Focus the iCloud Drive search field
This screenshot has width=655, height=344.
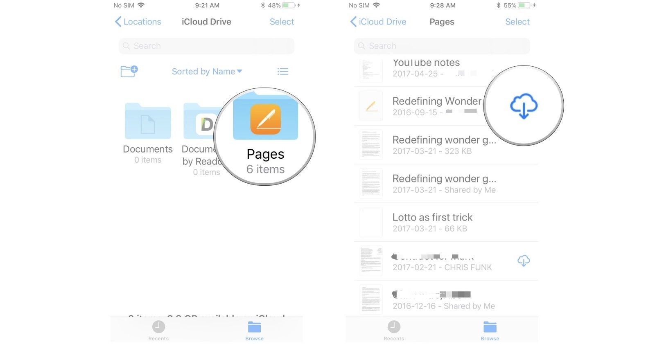206,46
